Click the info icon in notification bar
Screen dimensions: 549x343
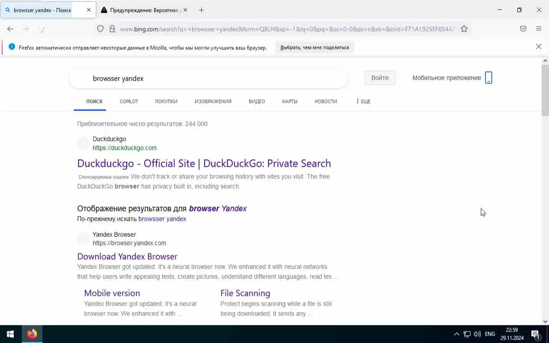pyautogui.click(x=12, y=47)
